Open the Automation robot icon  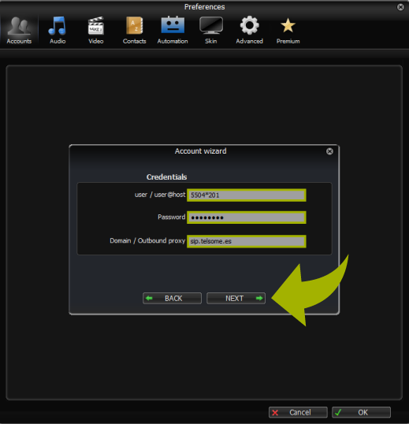coord(173,25)
